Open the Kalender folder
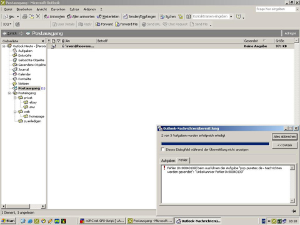 24,74
